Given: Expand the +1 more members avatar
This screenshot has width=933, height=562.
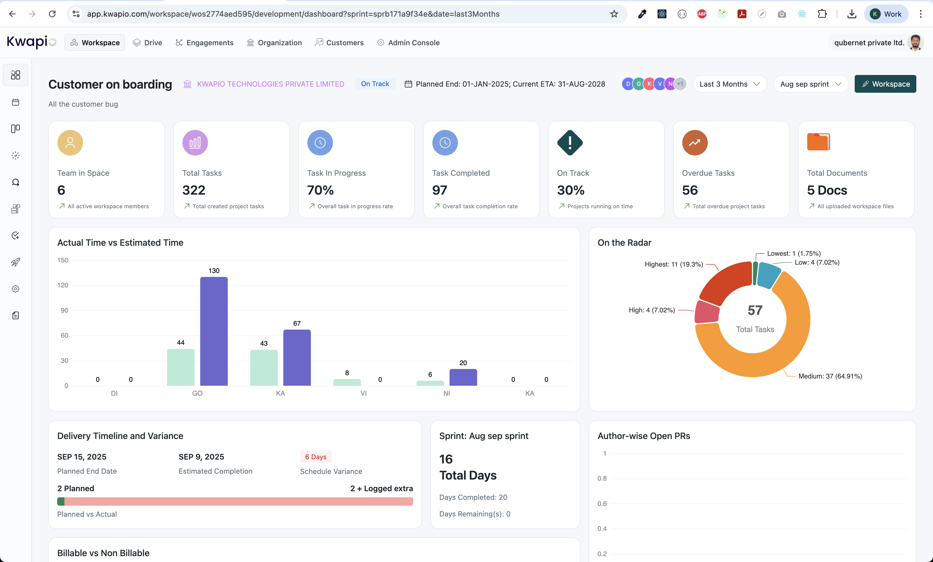Looking at the screenshot, I should coord(680,84).
